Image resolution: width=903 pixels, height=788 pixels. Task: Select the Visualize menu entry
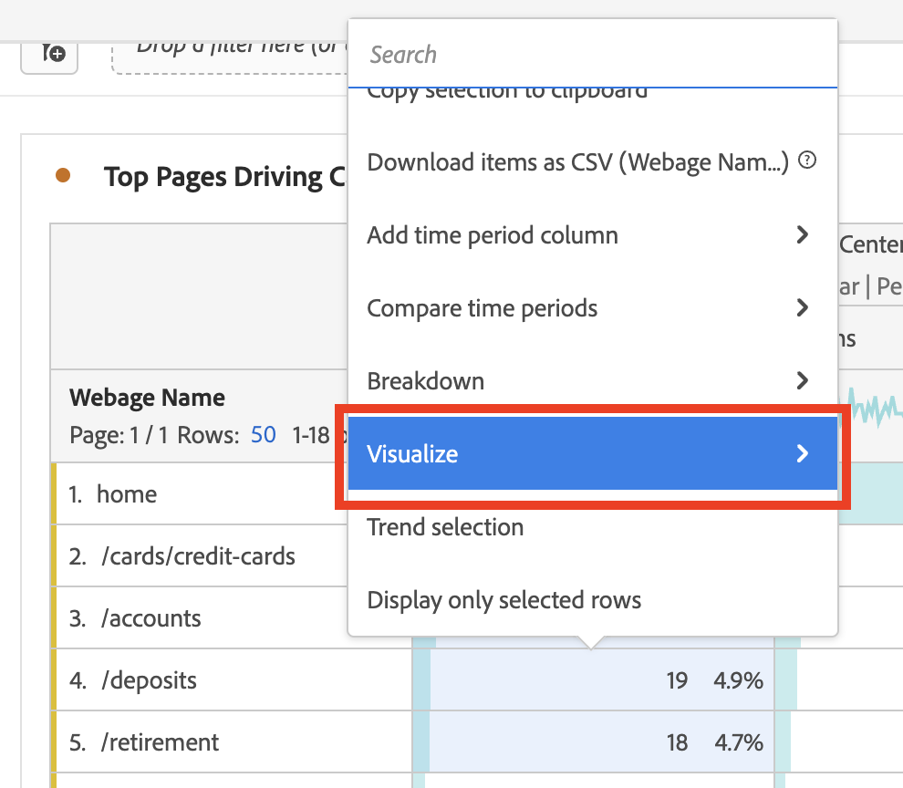pos(593,453)
